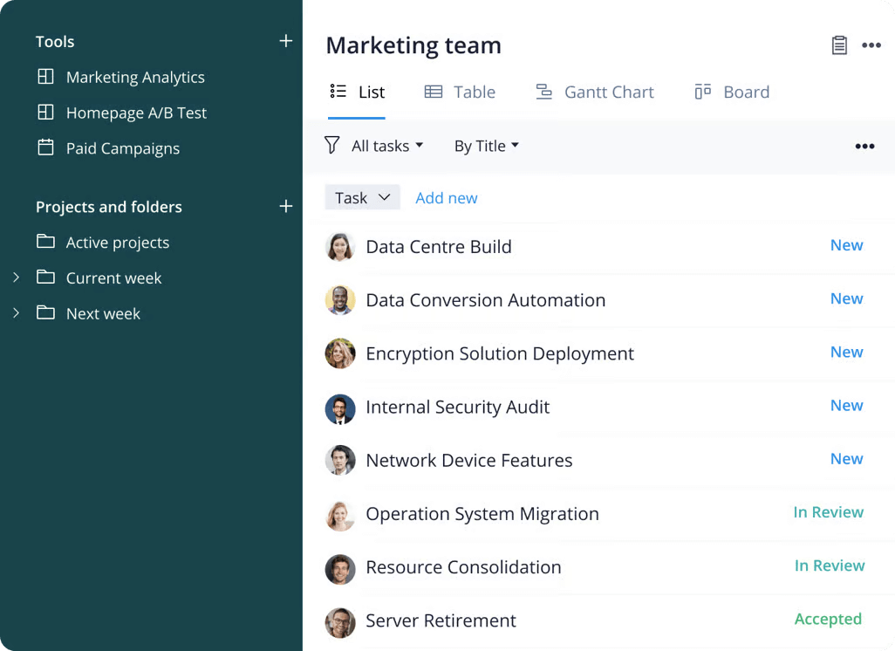Click the Add new link

tap(446, 198)
